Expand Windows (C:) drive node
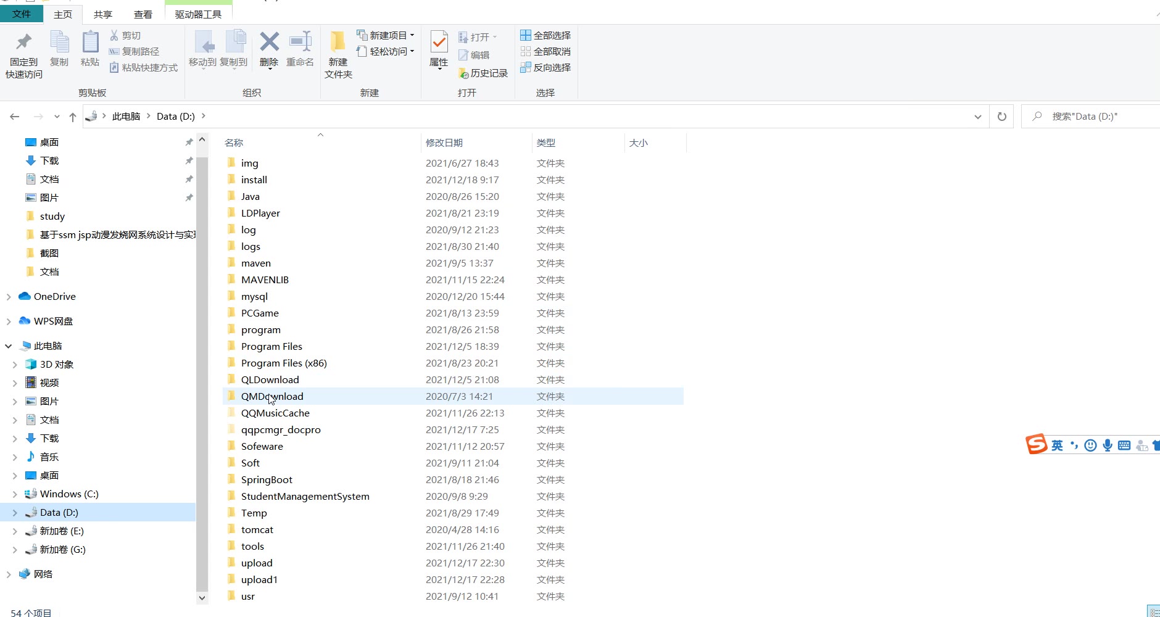 pyautogui.click(x=15, y=494)
